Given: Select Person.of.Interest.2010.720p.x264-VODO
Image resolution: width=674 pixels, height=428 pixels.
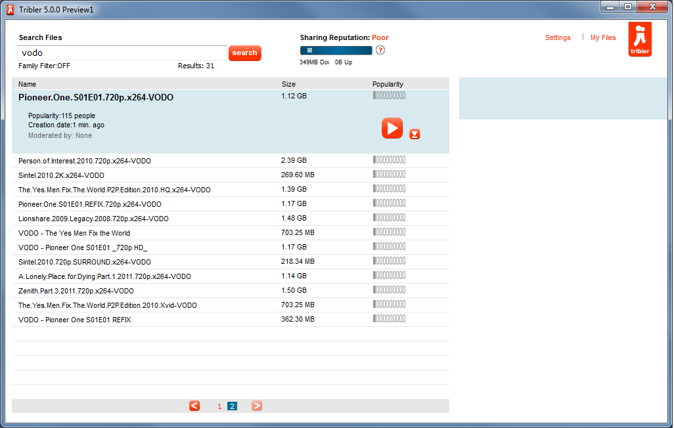Looking at the screenshot, I should click(231, 160).
